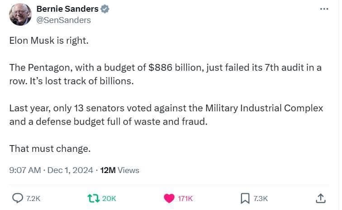The width and height of the screenshot is (342, 210).
Task: Click the paragraph about the Pentagon audit
Action: point(165,74)
